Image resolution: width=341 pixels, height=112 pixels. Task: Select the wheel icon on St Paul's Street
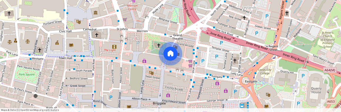[36, 96]
